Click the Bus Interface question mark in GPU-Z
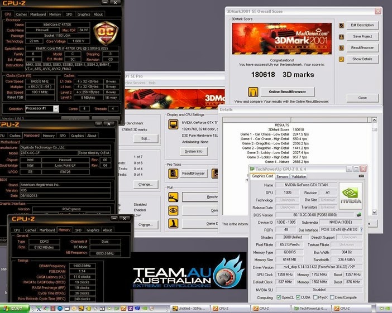The image size is (392, 313). 361,229
